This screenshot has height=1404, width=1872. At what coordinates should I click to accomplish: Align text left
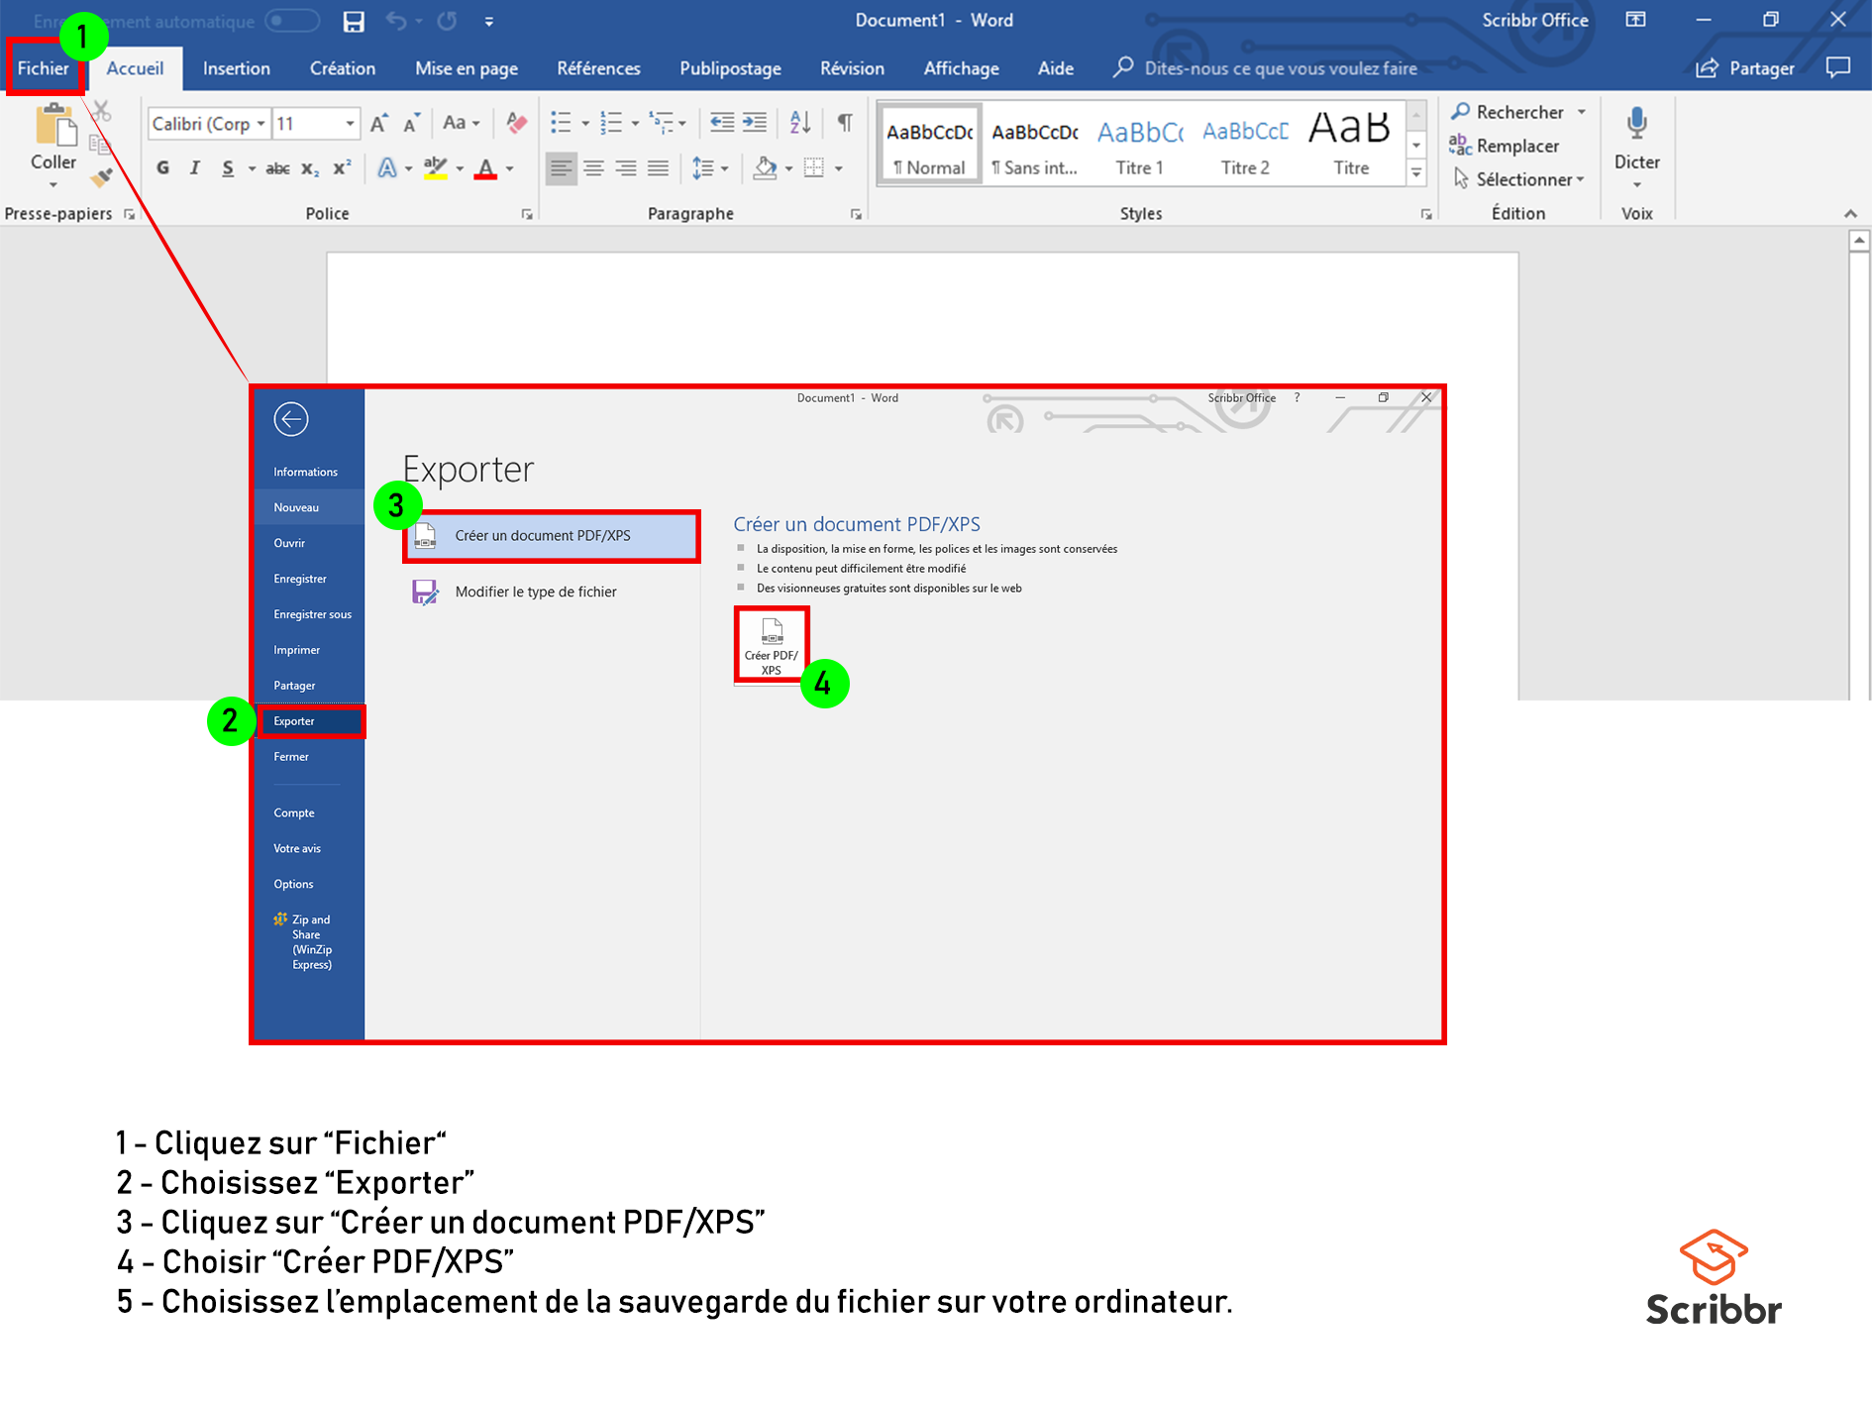tap(562, 168)
